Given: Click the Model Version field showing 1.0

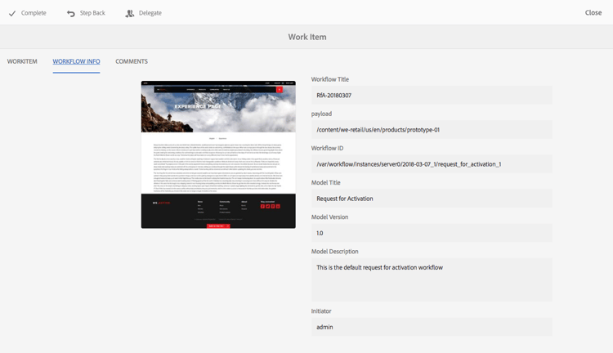Looking at the screenshot, I should (x=432, y=233).
